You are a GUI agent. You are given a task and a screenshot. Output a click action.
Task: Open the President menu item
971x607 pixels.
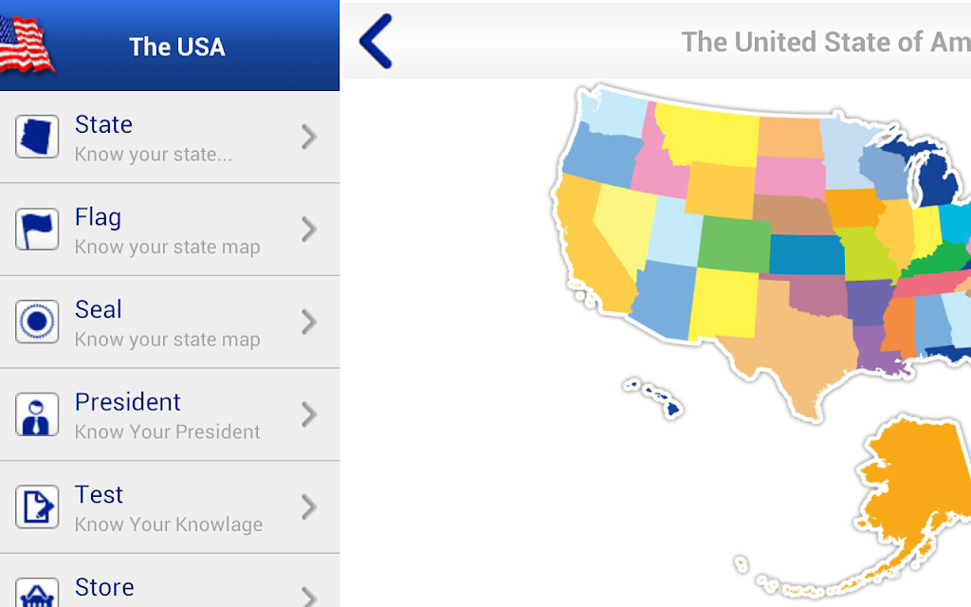tap(170, 414)
